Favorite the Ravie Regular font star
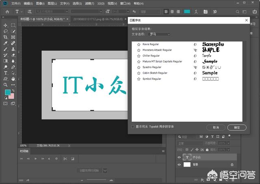260x184 pixels. 139,44
